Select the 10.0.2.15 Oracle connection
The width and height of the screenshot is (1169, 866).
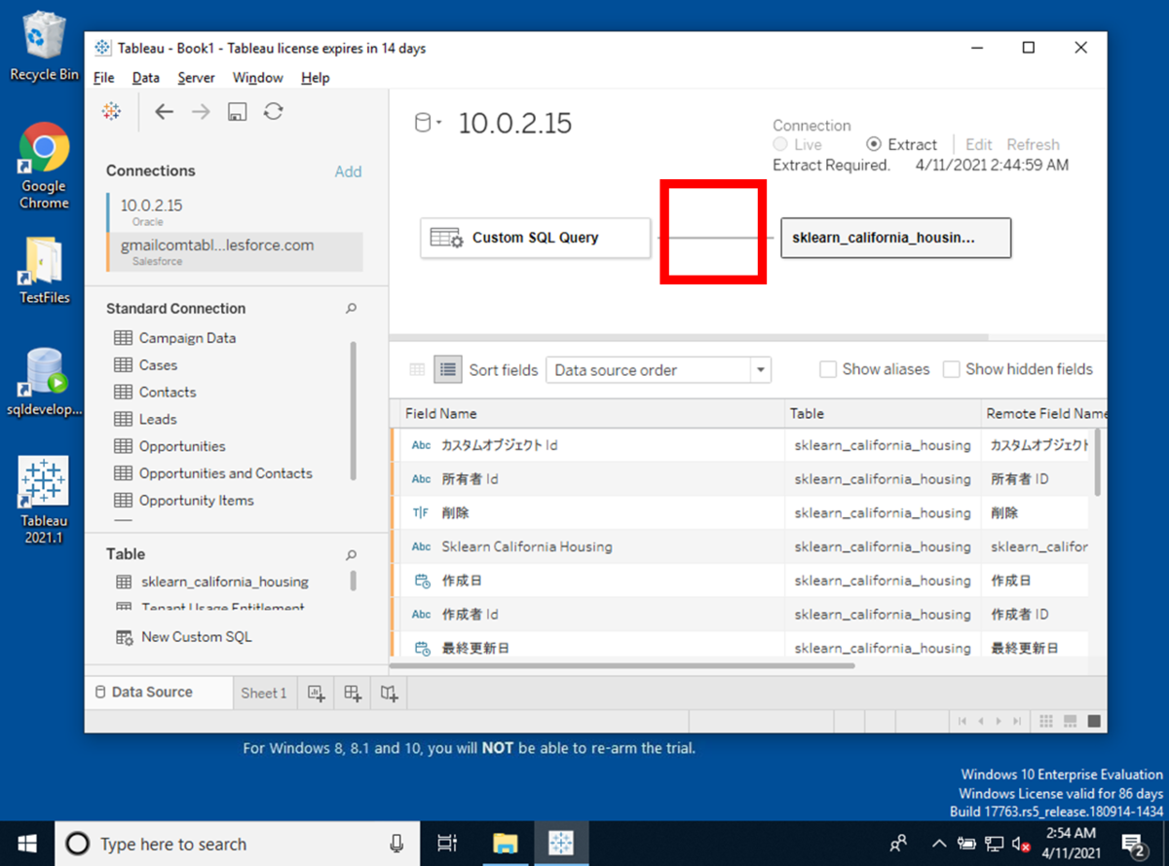click(234, 211)
